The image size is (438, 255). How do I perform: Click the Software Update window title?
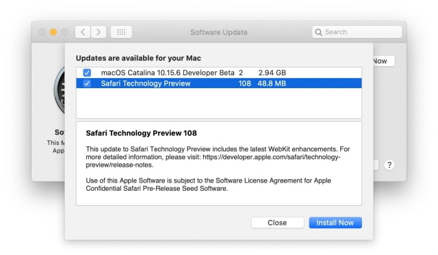click(219, 32)
